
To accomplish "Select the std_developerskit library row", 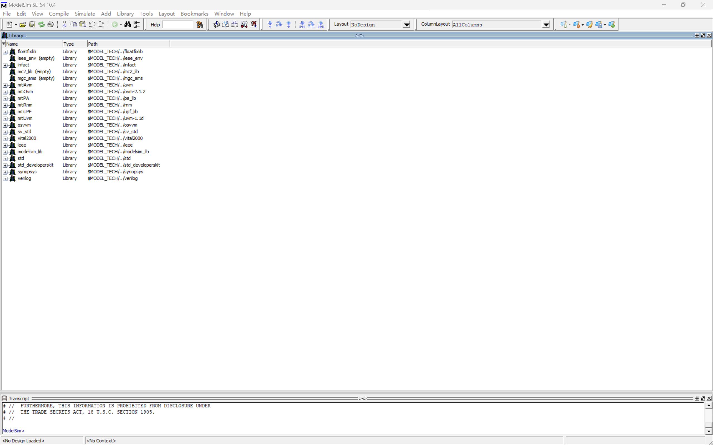I will pos(35,165).
